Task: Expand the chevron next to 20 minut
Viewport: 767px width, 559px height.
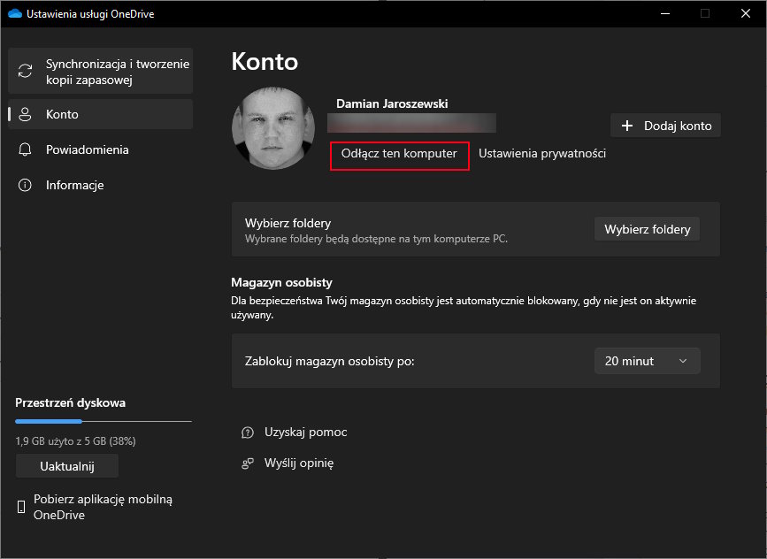Action: [682, 361]
